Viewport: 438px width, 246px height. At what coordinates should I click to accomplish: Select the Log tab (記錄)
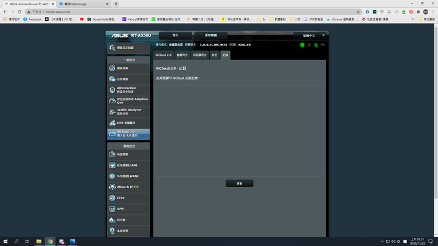(225, 55)
